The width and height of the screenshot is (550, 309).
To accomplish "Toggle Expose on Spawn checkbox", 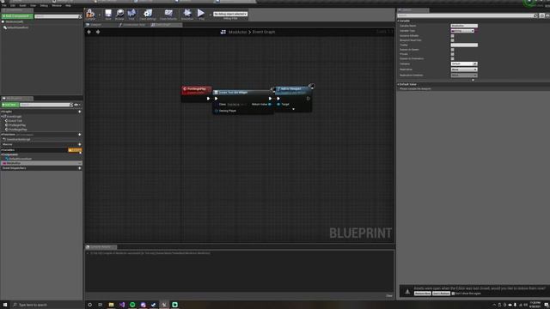I will pyautogui.click(x=453, y=50).
